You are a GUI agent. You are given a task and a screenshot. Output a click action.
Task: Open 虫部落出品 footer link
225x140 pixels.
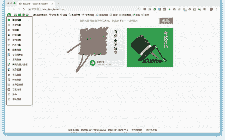[73, 130]
